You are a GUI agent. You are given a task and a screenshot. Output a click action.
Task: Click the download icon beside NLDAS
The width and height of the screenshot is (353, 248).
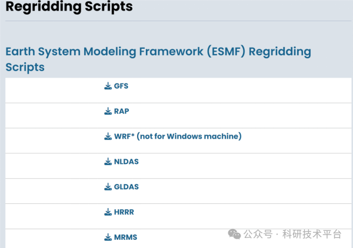[x=108, y=162]
